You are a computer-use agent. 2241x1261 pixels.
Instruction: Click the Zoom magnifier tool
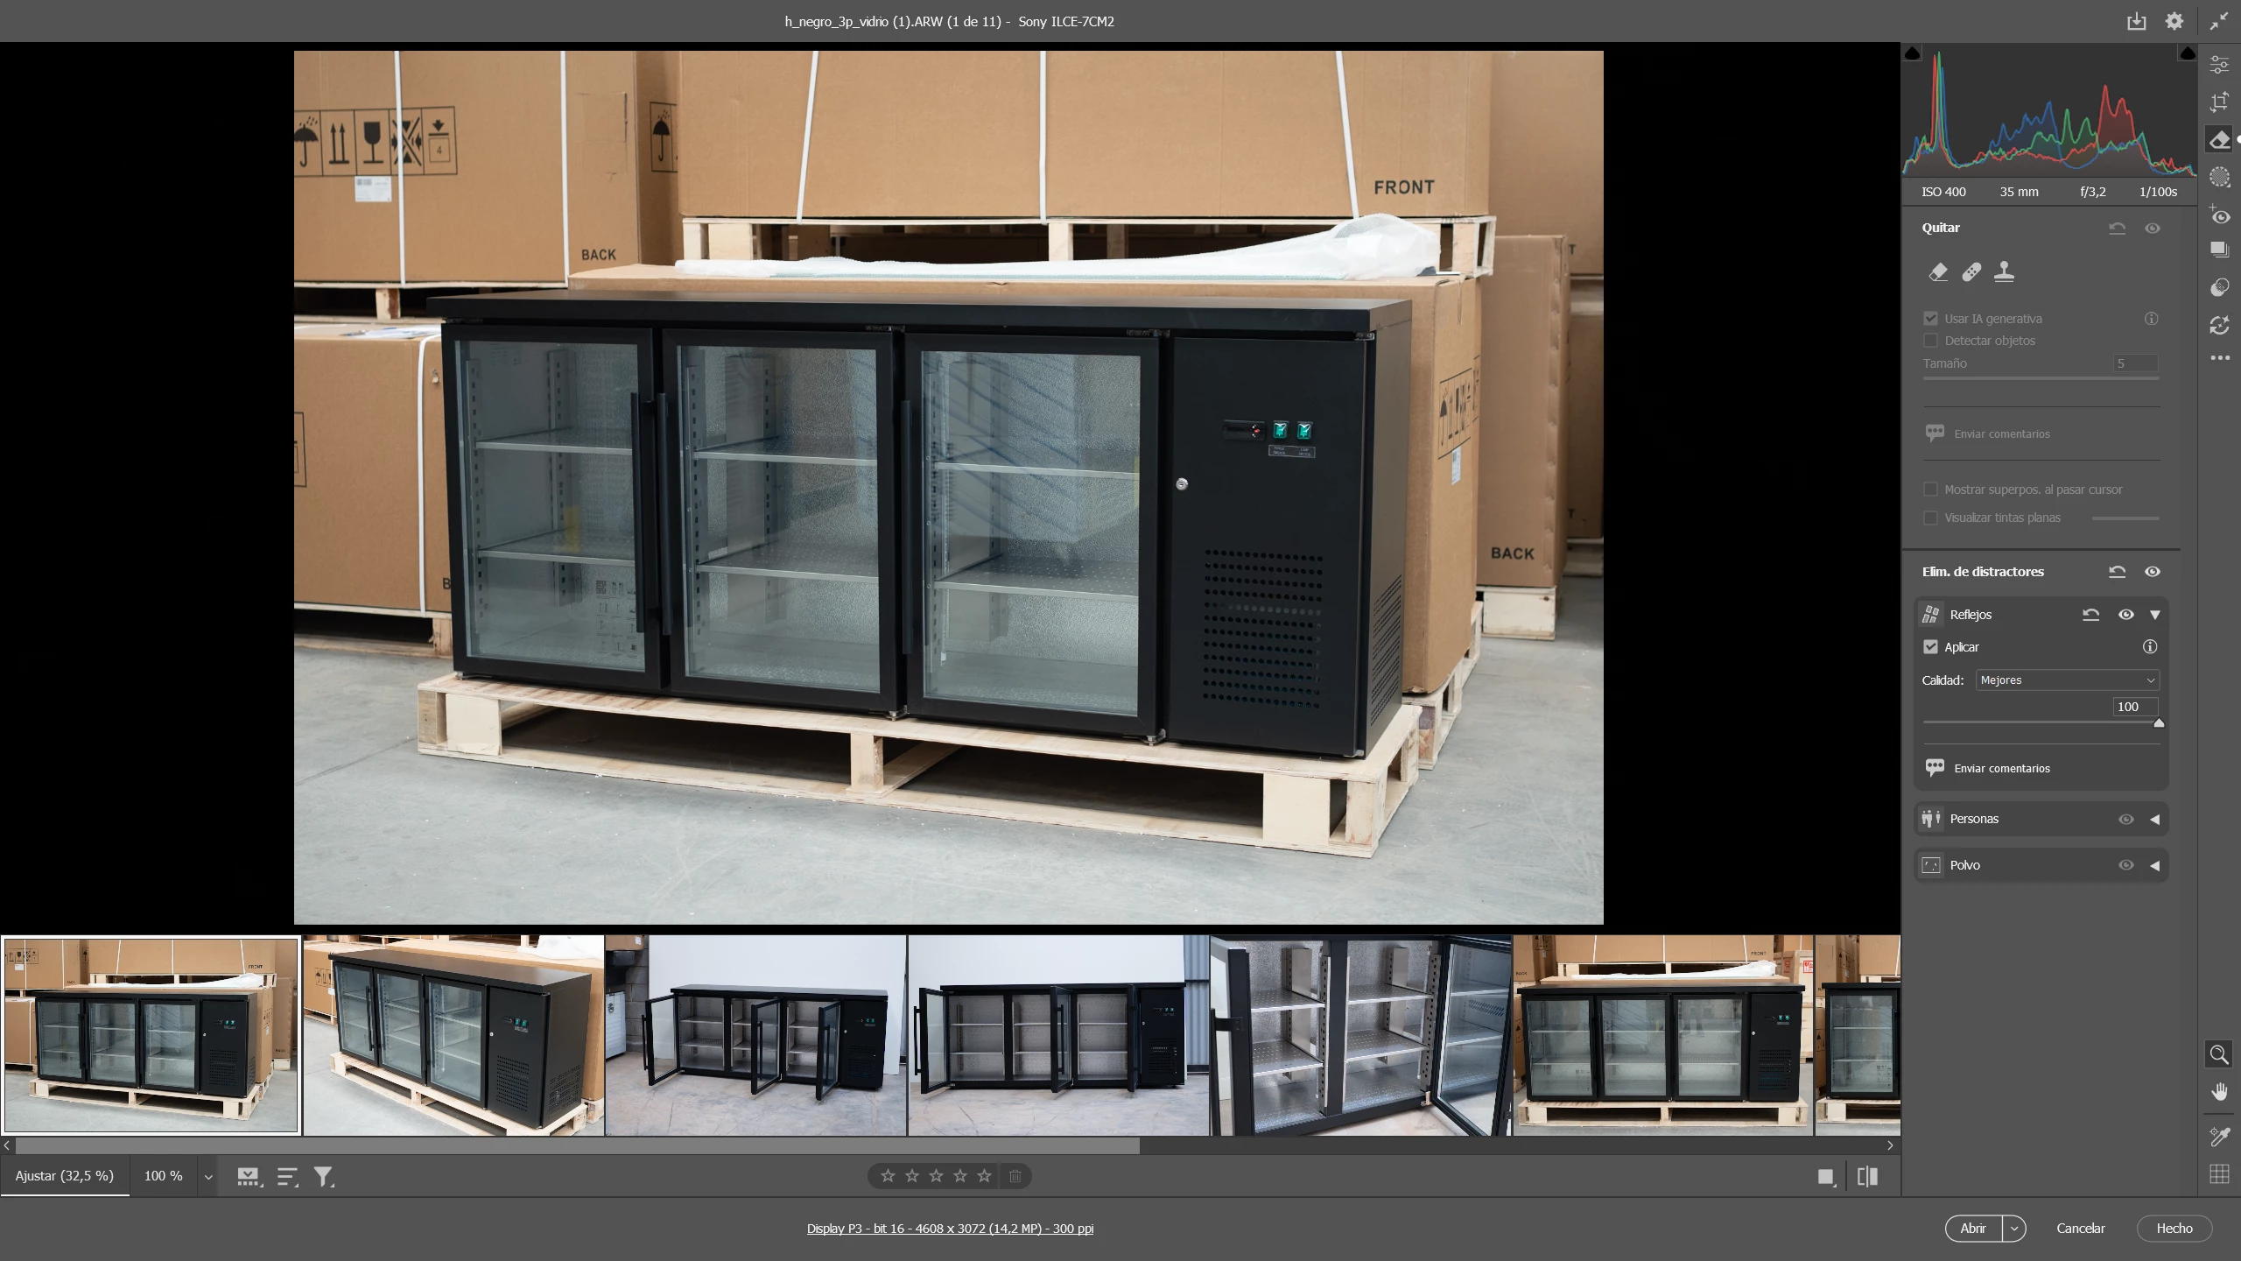click(2219, 1054)
